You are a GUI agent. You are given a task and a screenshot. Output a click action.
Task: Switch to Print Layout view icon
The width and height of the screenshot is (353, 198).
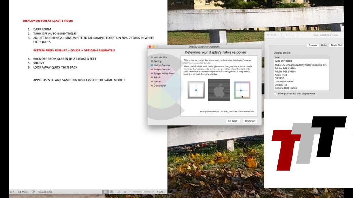[105, 192]
